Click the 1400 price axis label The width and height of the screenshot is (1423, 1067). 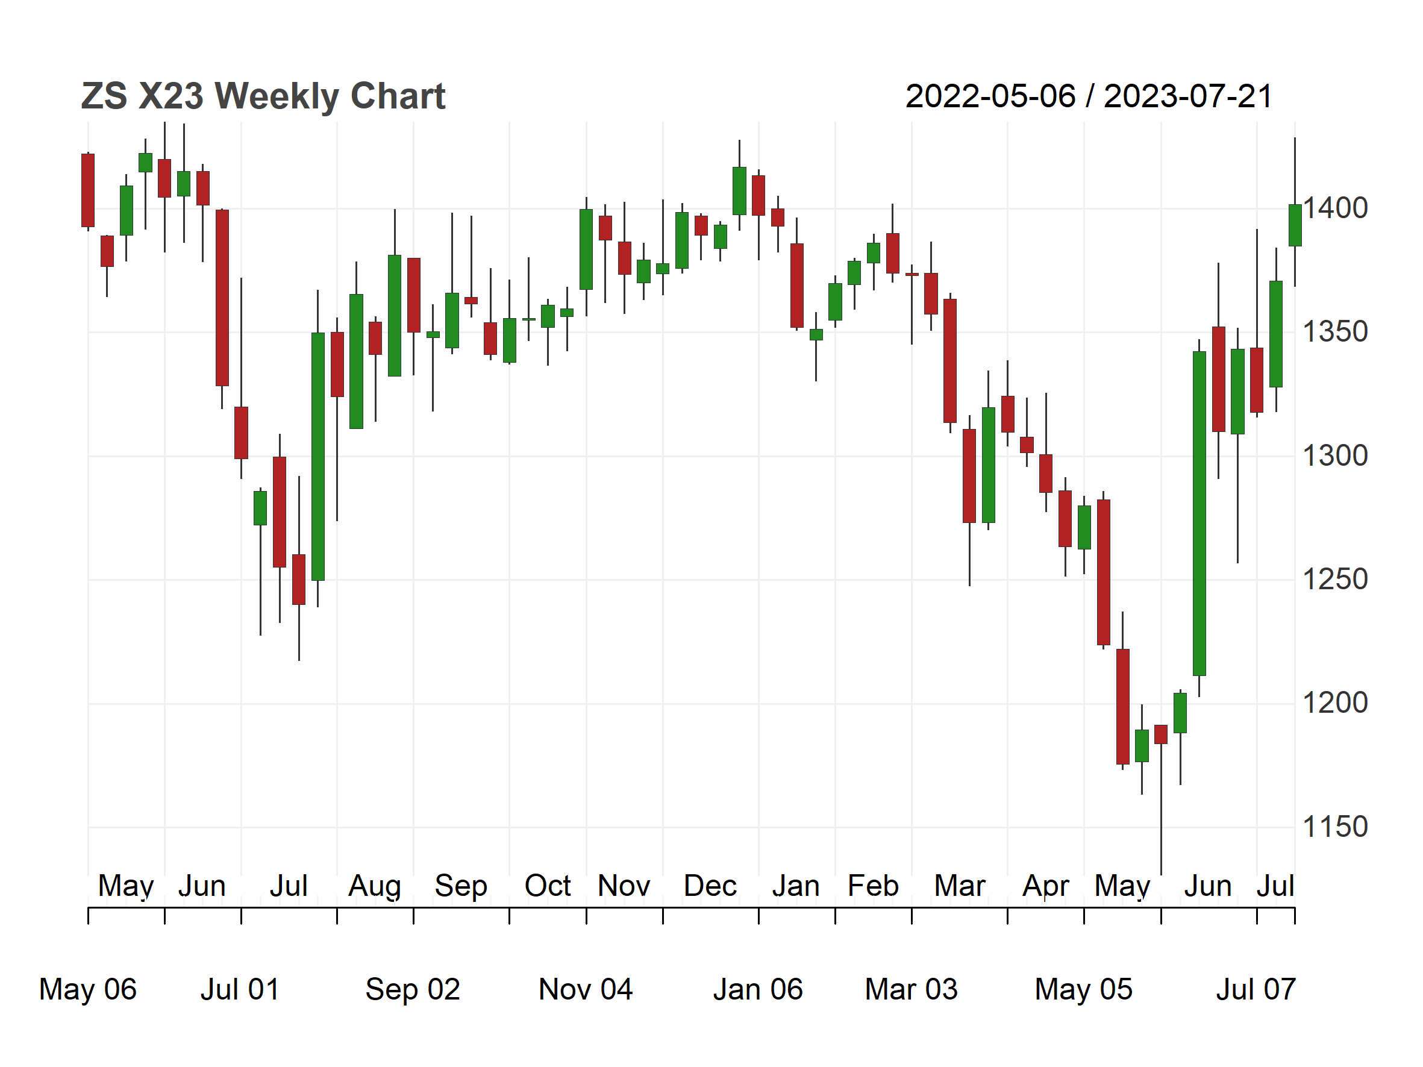click(x=1335, y=208)
